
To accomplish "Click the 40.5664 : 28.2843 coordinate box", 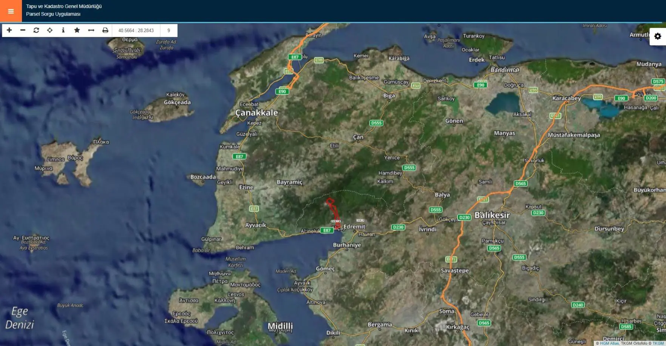I will pyautogui.click(x=136, y=31).
